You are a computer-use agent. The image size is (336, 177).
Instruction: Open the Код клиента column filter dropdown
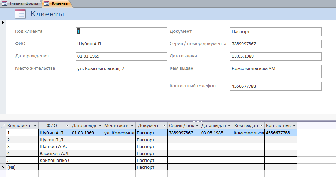(x=35, y=126)
